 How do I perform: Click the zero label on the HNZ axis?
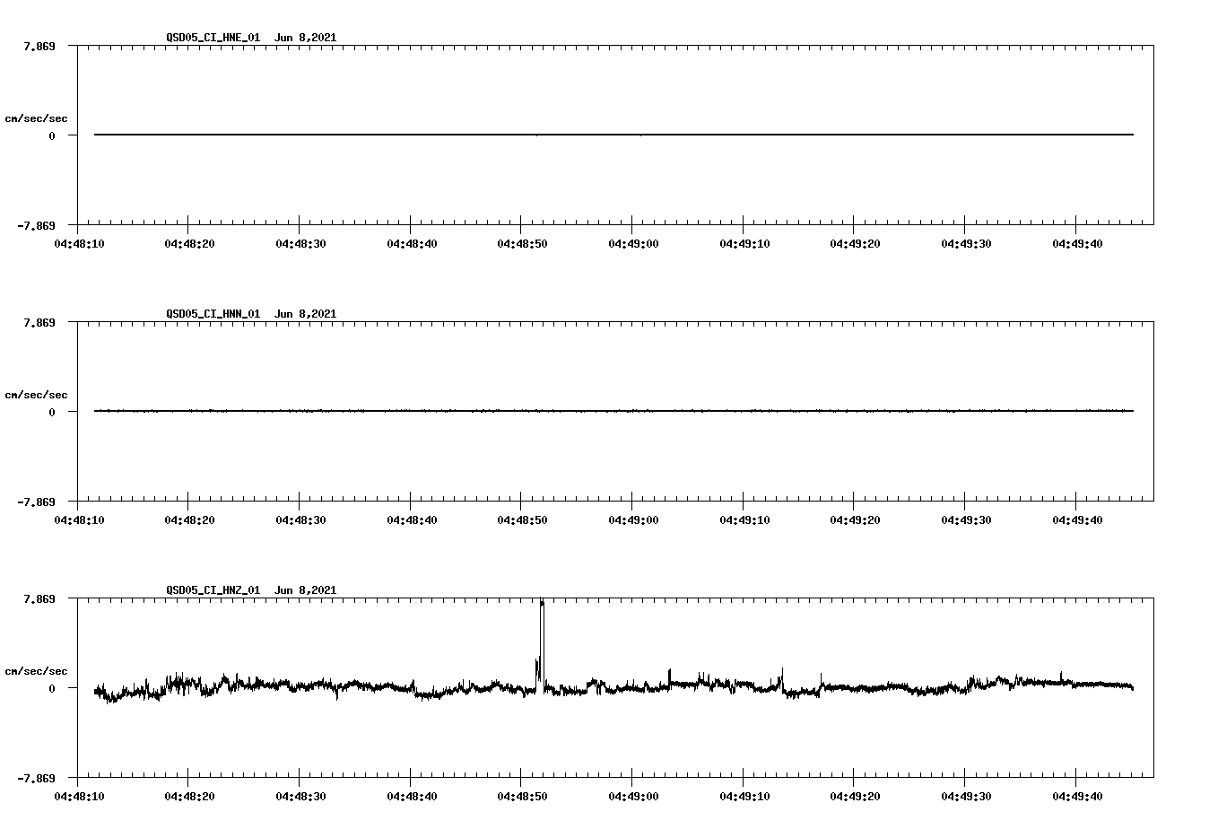point(52,688)
